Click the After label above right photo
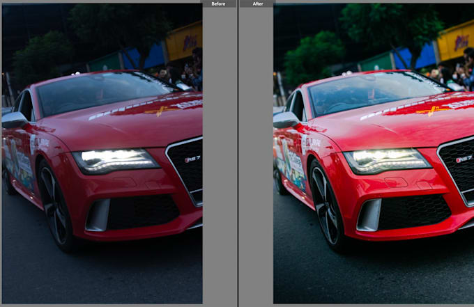Image resolution: width=474 pixels, height=307 pixels. point(257,3)
